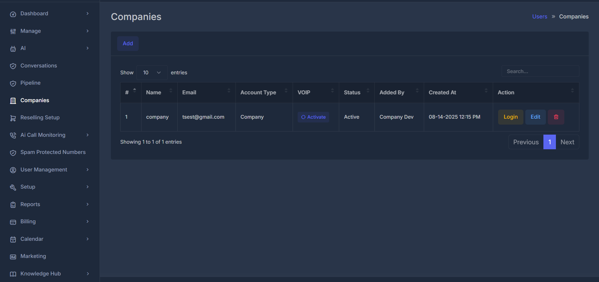Click the Companies building icon
Viewport: 599px width, 282px height.
tap(13, 101)
